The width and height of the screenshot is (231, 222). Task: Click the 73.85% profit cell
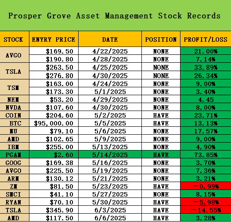coord(206,154)
